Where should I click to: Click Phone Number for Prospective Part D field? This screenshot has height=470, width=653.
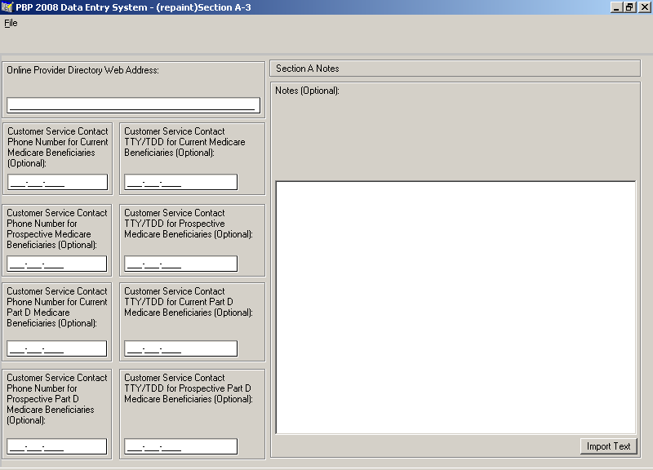[56, 446]
